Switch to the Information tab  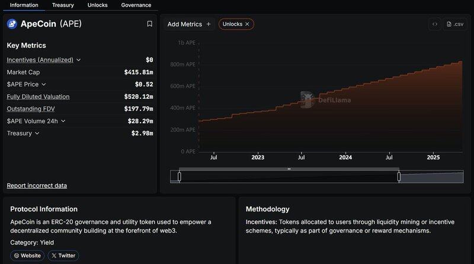(x=24, y=5)
